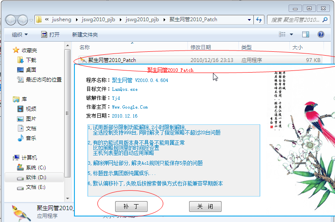Expand the arrow after jusheng breadcrumb
The image size is (335, 222).
77,20
